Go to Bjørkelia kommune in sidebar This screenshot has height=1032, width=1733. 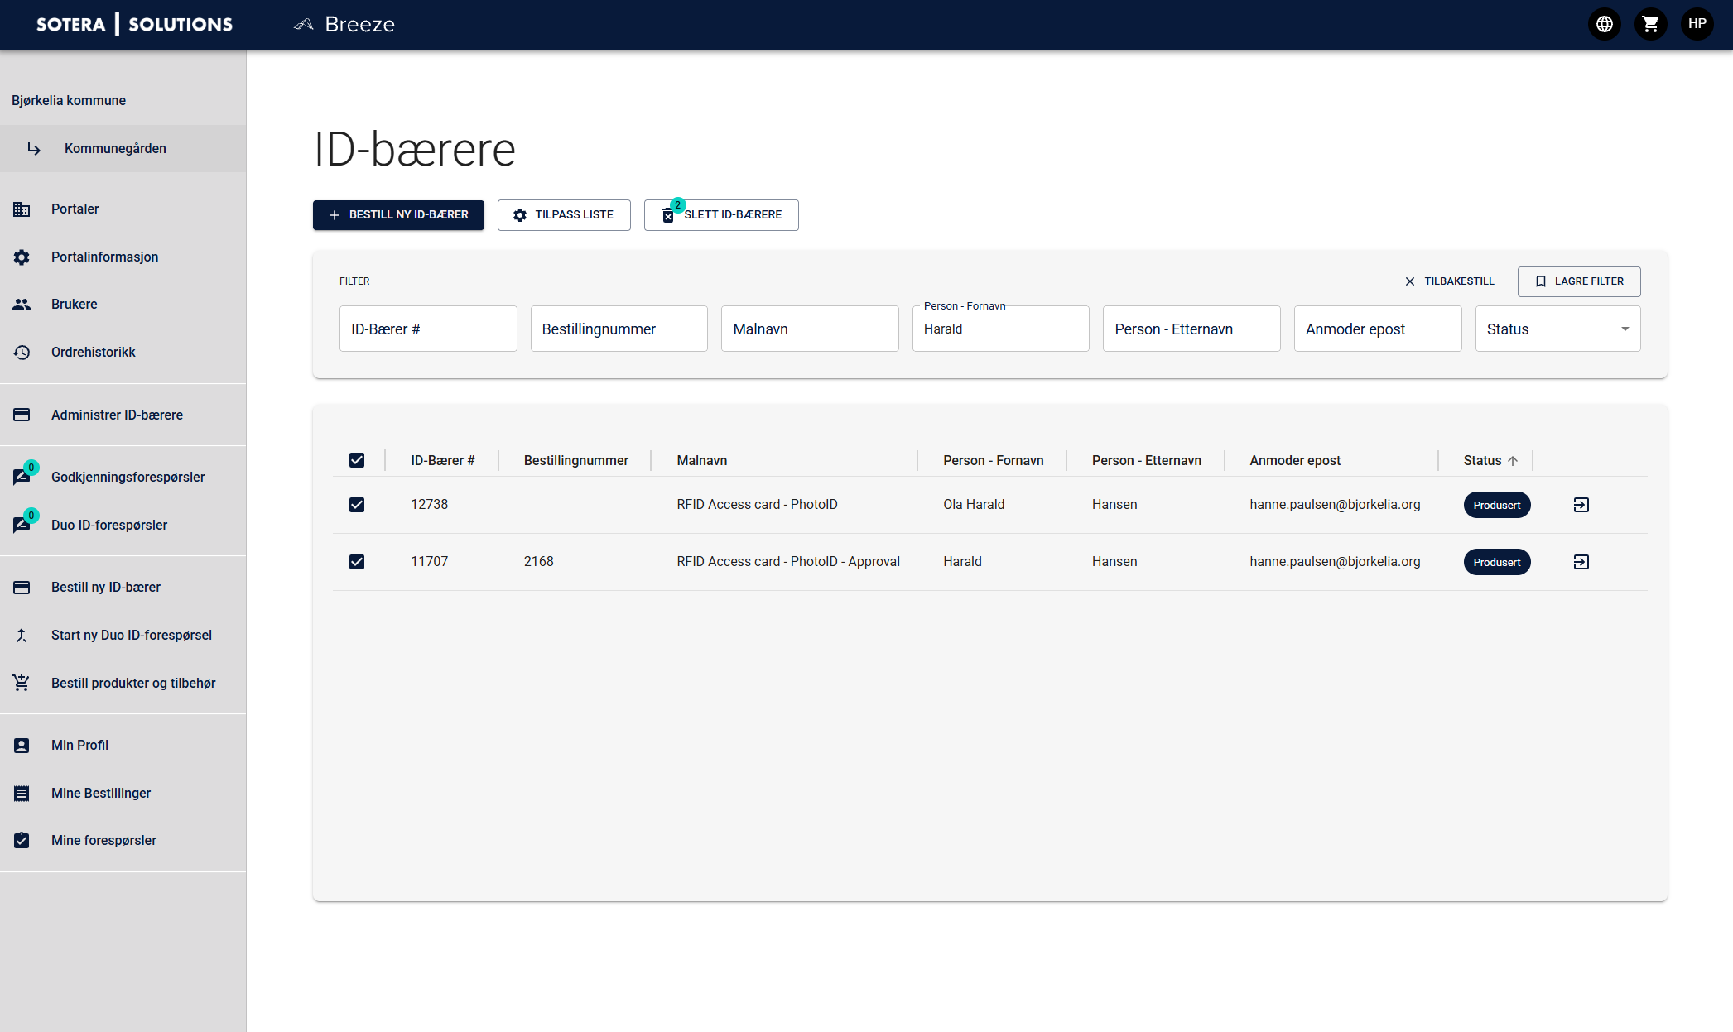(x=69, y=100)
